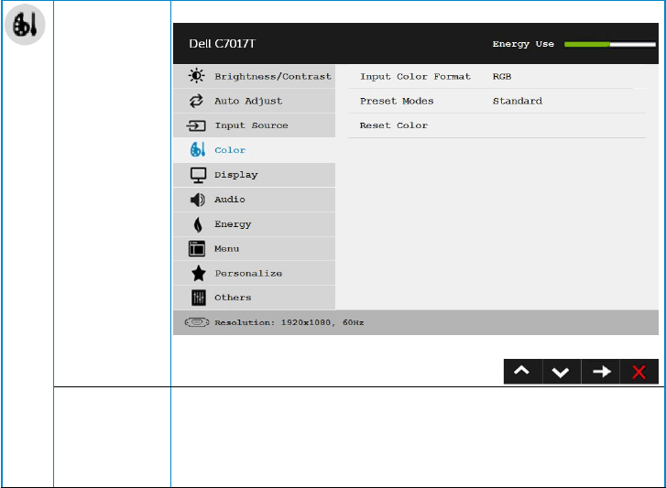Viewport: 666px width, 488px height.
Task: Open the Energy menu item
Action: [x=254, y=224]
